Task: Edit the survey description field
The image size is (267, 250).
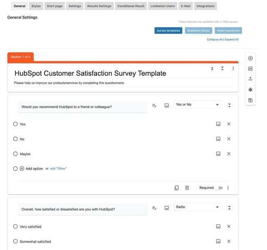Action: tap(123, 83)
